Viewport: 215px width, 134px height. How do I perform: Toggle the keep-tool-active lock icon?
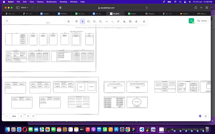pos(68,21)
